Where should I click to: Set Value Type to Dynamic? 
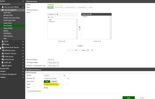[x=54, y=82]
